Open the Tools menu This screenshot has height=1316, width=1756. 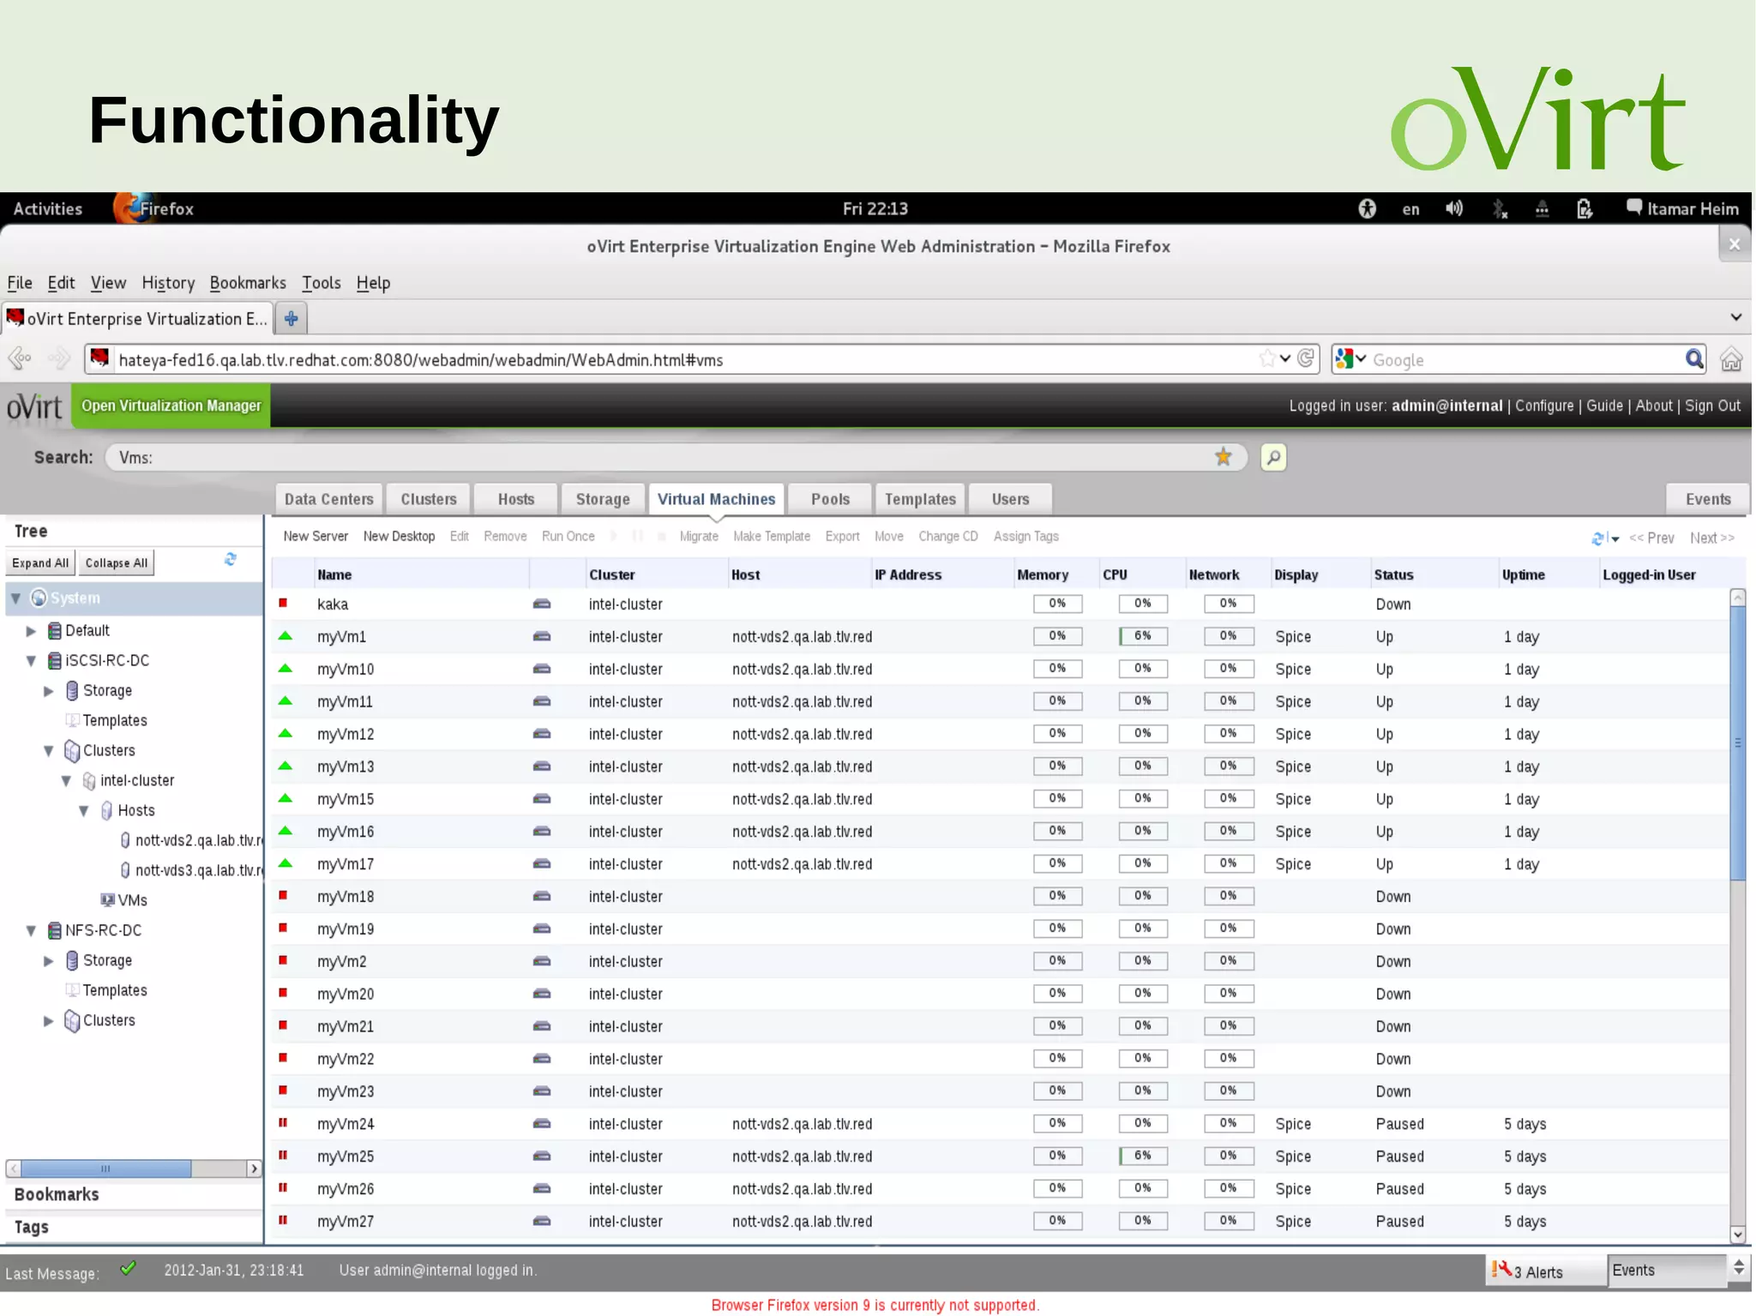tap(322, 283)
